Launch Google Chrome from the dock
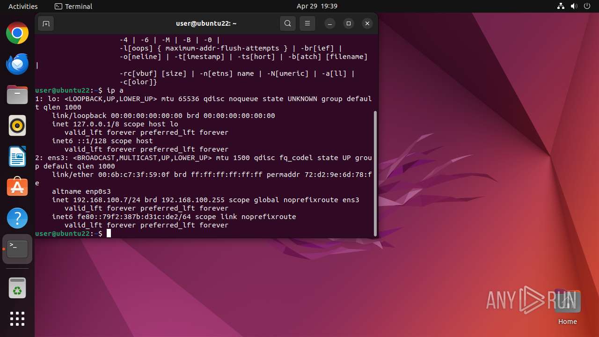Image resolution: width=599 pixels, height=337 pixels. tap(17, 33)
